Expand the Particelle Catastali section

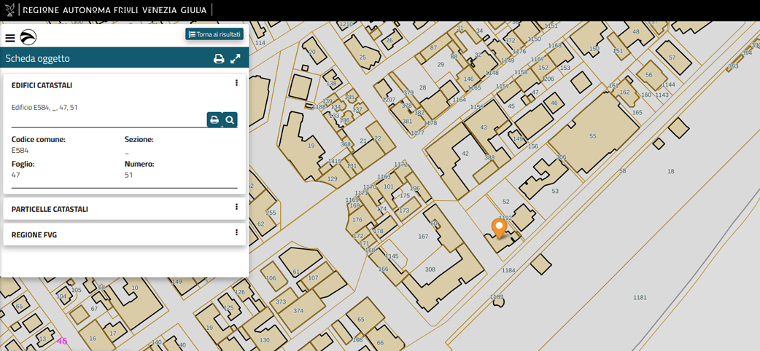(x=50, y=209)
